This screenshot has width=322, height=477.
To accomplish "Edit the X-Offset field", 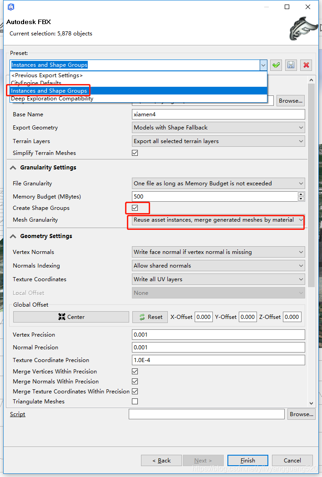I will [x=203, y=317].
